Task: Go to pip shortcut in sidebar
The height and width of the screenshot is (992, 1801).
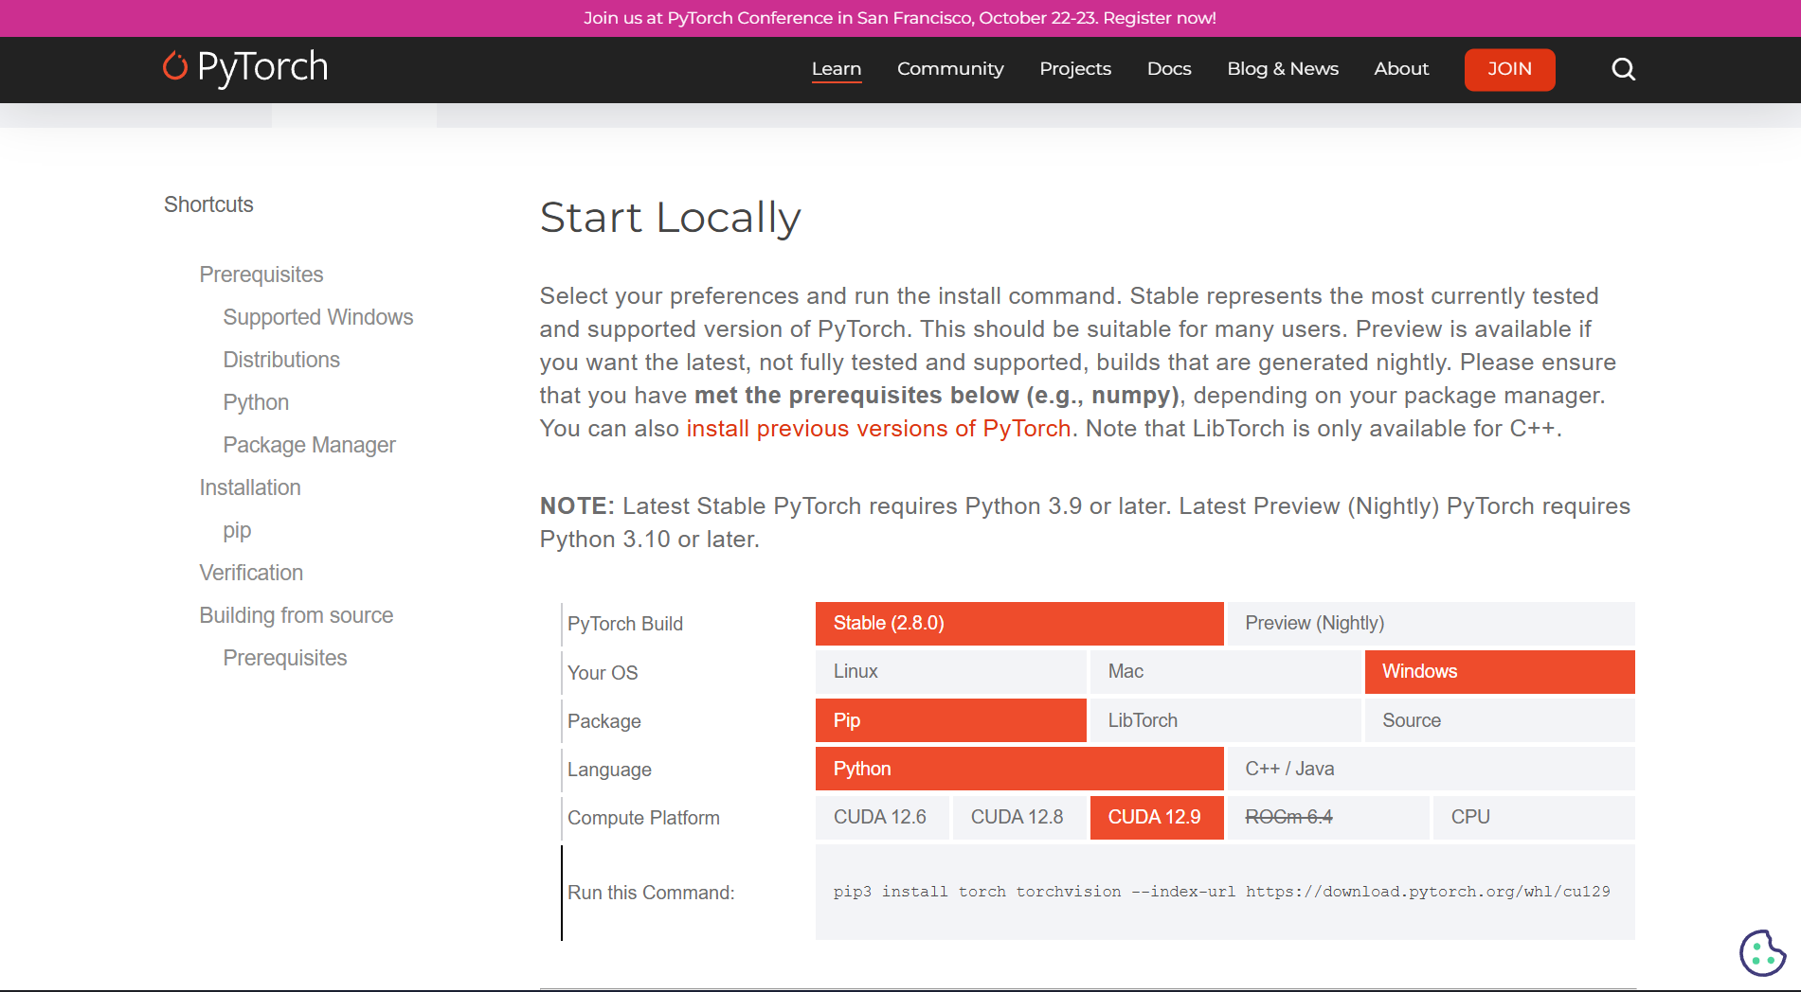Action: [237, 530]
